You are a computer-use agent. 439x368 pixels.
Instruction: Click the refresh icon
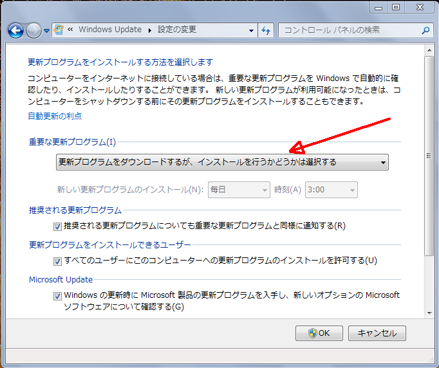point(266,30)
